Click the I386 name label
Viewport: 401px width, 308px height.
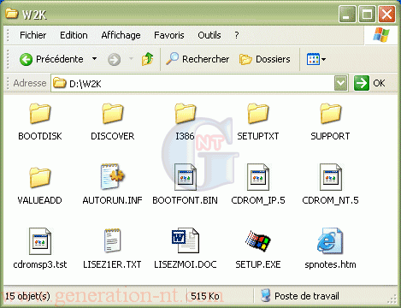click(186, 136)
